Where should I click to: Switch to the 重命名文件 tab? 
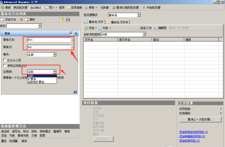click(x=94, y=22)
